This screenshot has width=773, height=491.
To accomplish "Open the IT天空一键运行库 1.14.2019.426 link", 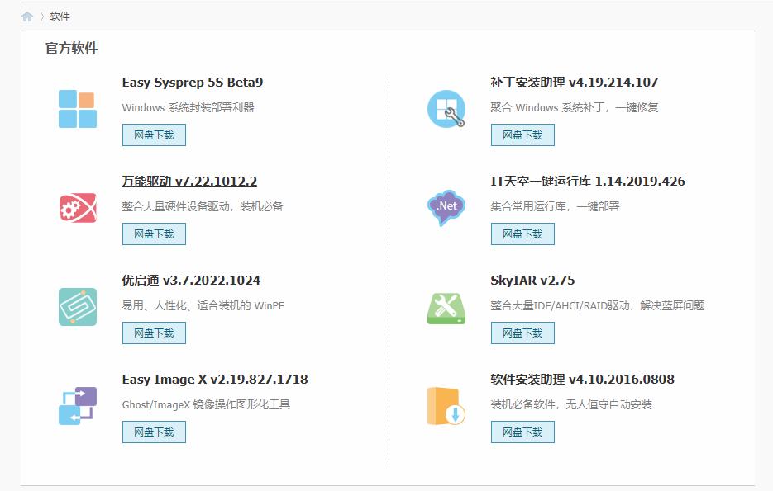I will (588, 182).
